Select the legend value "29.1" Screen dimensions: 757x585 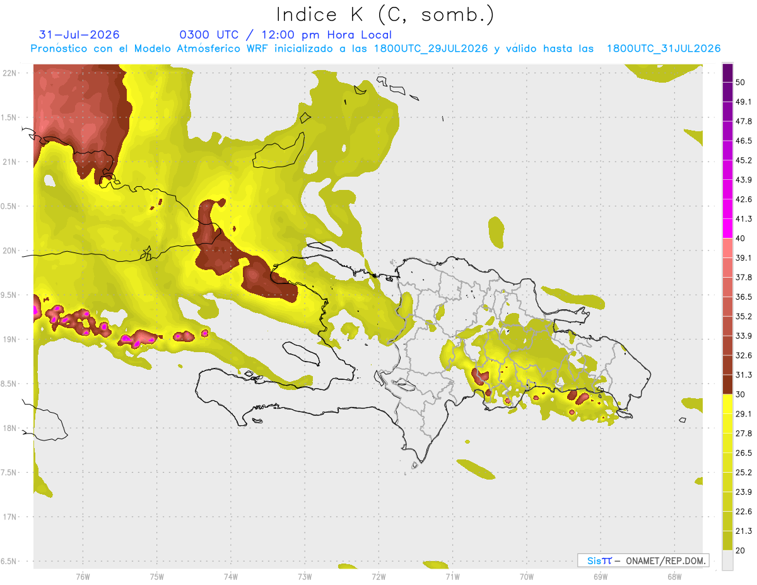click(744, 414)
